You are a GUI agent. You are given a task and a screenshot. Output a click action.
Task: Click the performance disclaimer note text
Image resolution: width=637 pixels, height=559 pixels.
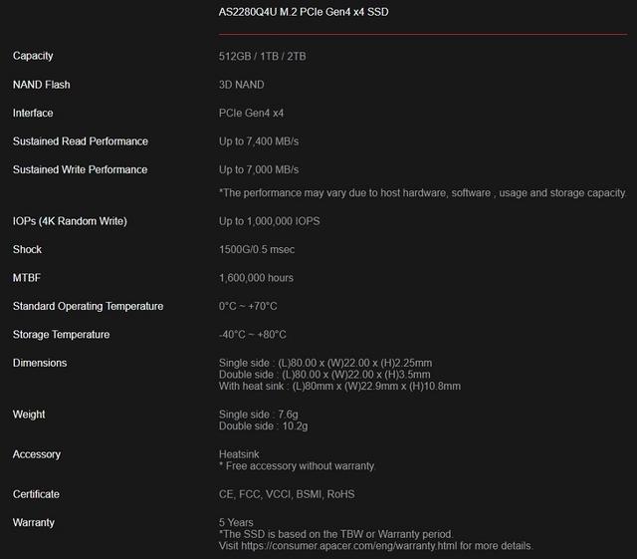click(422, 192)
